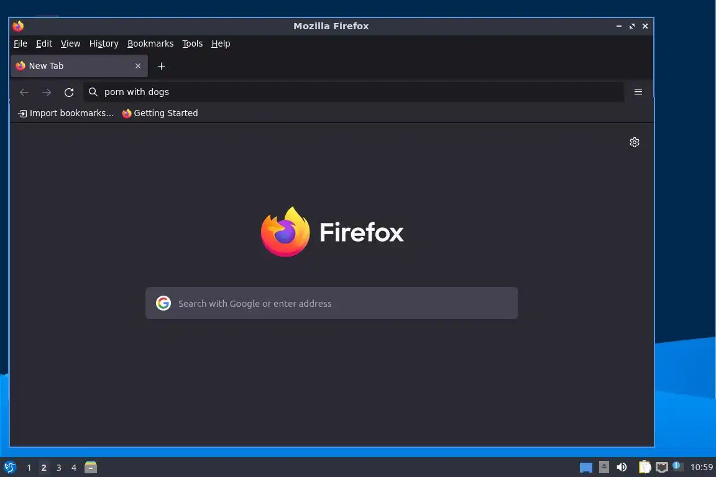The width and height of the screenshot is (716, 477).
Task: Close the Mozilla Firefox window
Action: (x=645, y=26)
